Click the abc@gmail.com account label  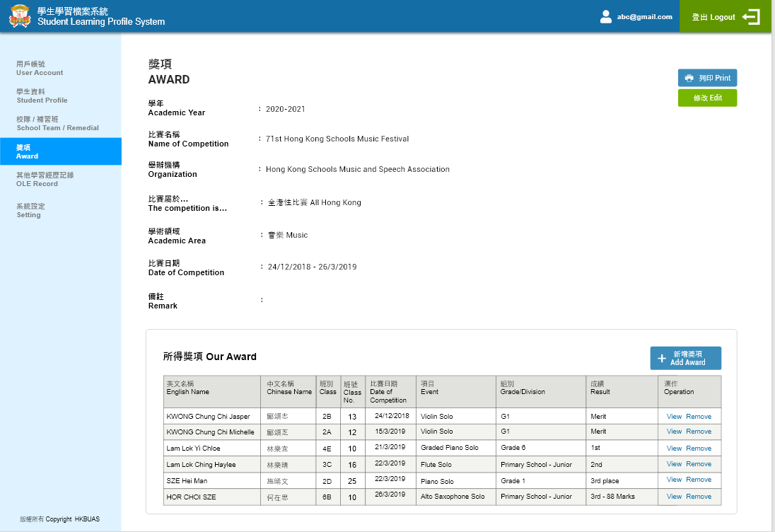coord(644,17)
